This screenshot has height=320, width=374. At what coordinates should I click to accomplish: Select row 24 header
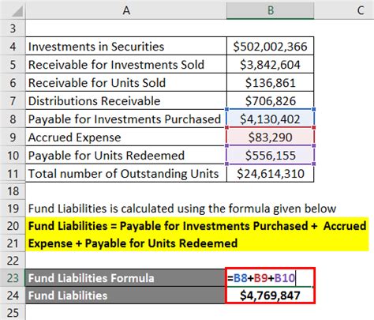13,296
